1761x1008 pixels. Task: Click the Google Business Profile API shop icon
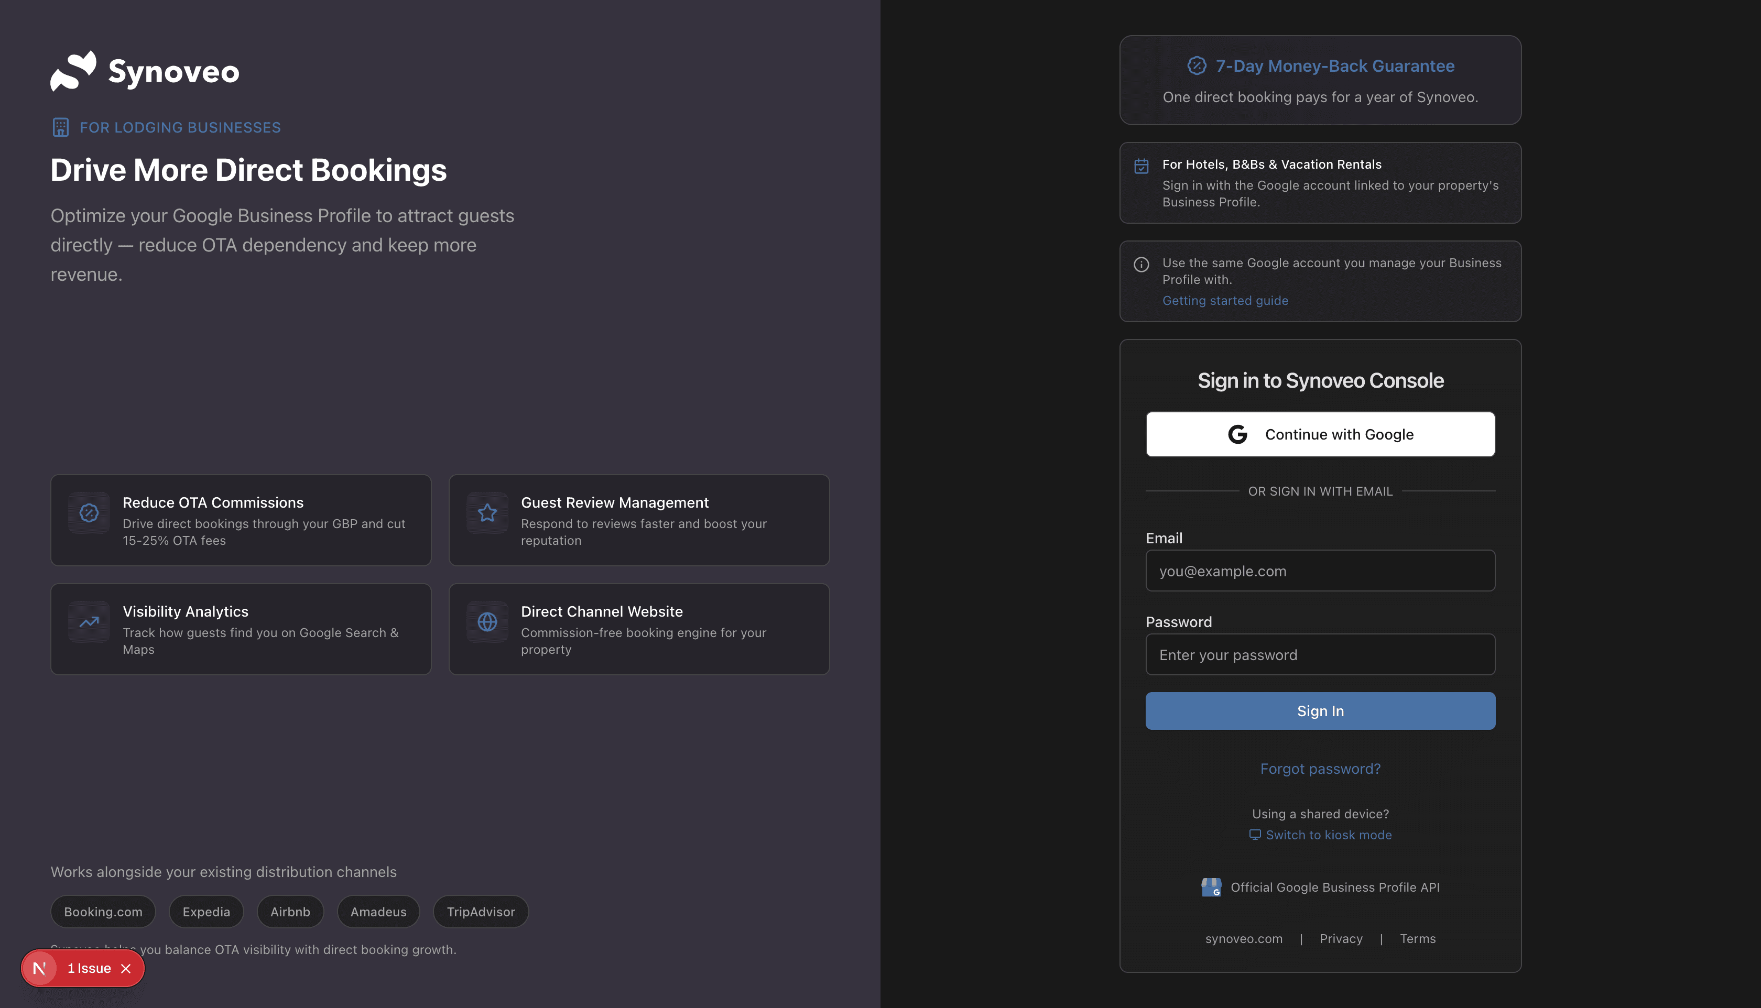pos(1212,887)
